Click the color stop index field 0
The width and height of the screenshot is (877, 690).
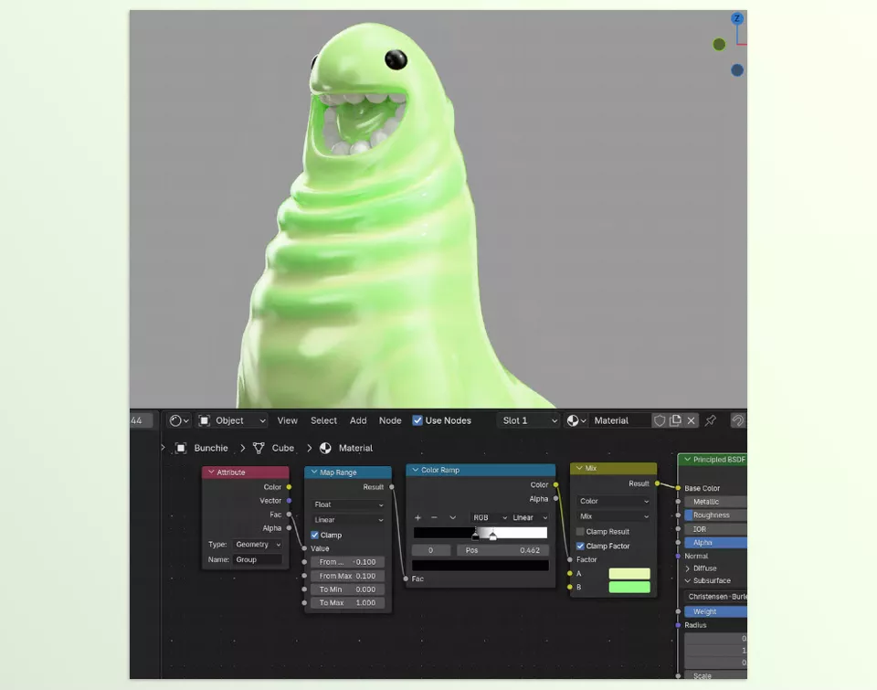(x=430, y=551)
